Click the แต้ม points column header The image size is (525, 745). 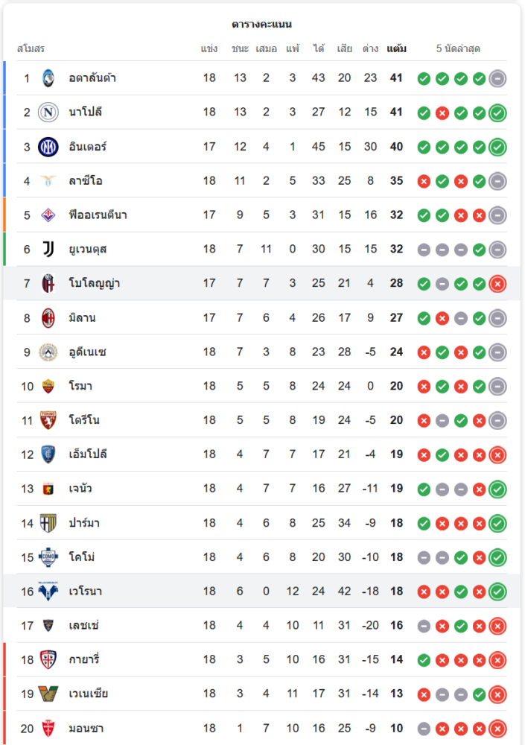click(x=396, y=49)
